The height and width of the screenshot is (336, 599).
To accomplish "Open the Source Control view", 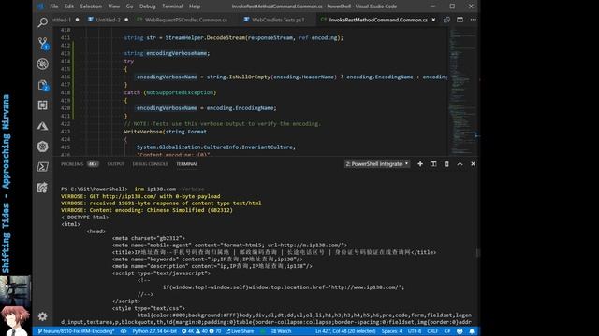I will (x=43, y=43).
